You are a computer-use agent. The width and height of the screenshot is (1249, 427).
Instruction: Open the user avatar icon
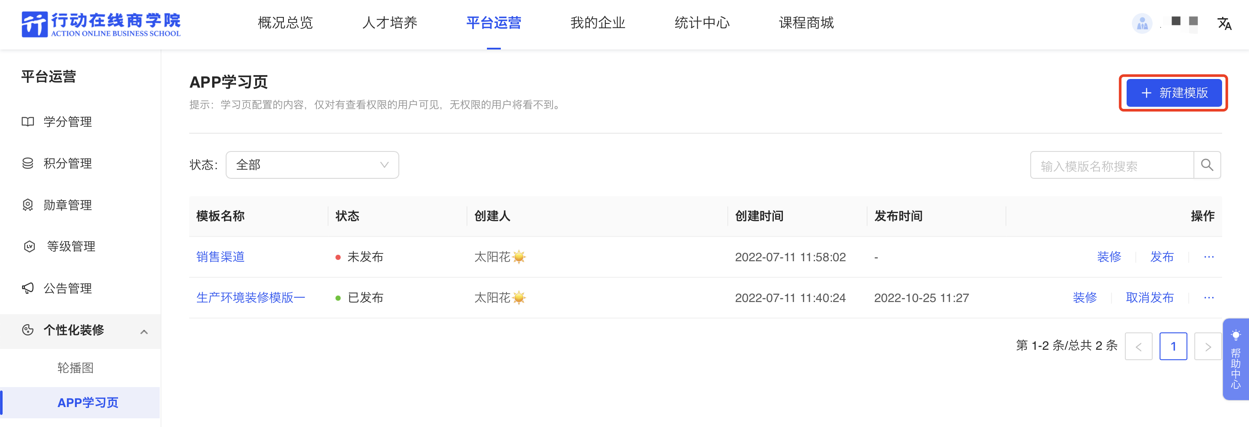coord(1142,23)
